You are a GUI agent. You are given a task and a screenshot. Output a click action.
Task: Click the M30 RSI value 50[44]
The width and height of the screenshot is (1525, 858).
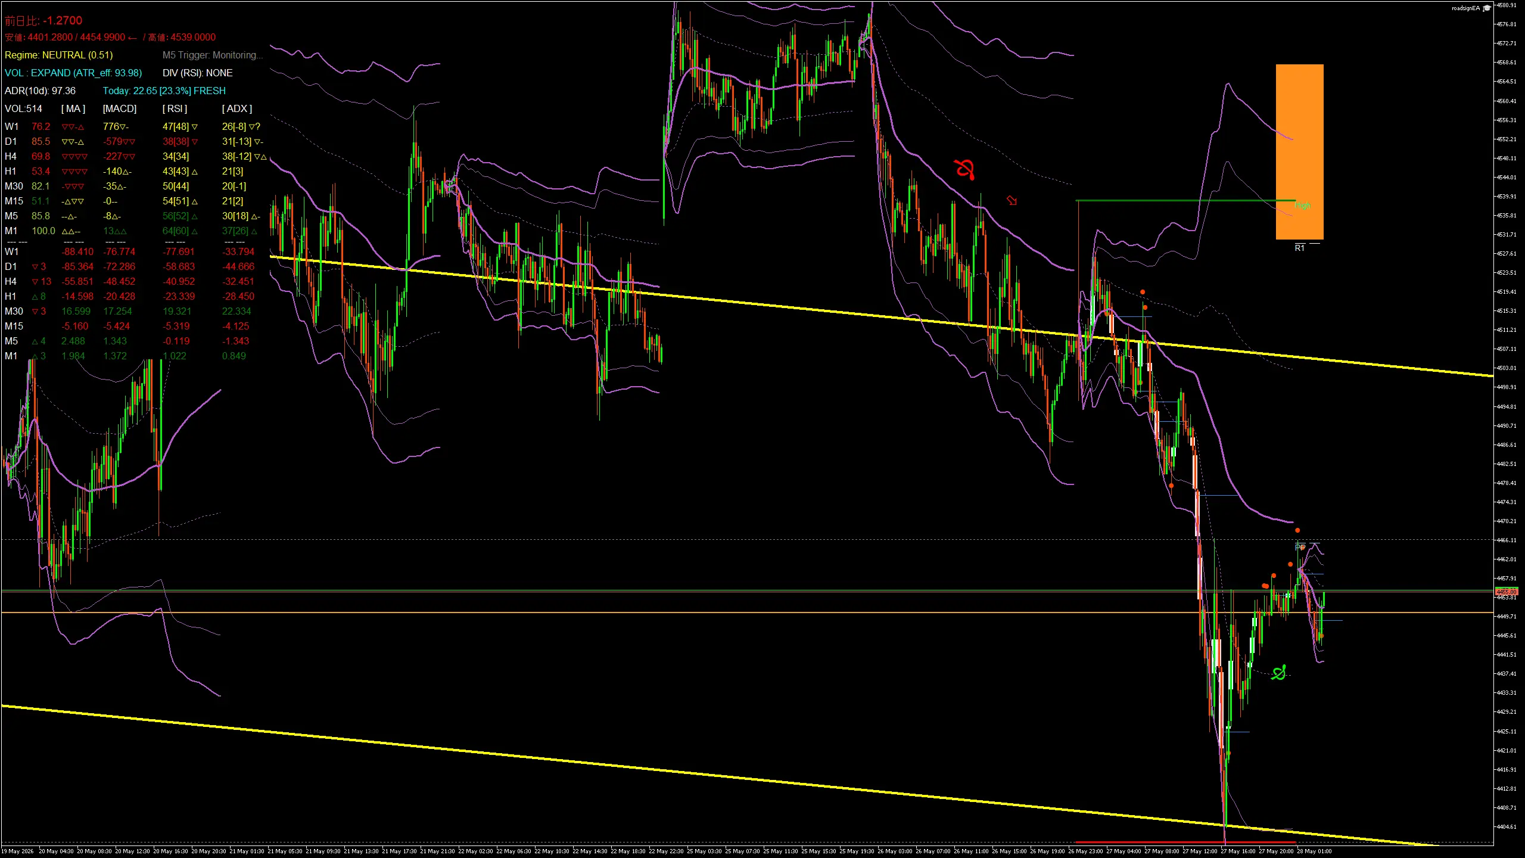(x=176, y=186)
